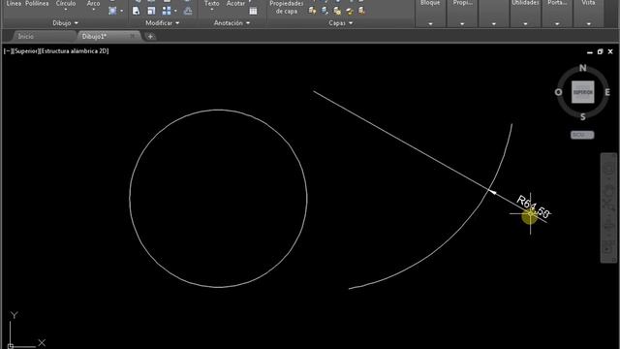
Task: Click the hatch icon in the Dibujo panel
Action: (x=112, y=11)
